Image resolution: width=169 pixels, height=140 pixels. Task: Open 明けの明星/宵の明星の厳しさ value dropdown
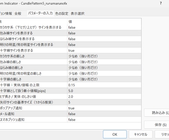[104, 74]
